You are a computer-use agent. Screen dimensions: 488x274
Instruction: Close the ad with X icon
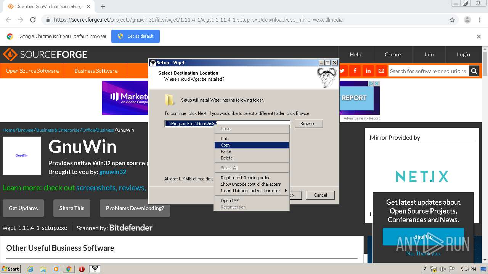pos(377,83)
